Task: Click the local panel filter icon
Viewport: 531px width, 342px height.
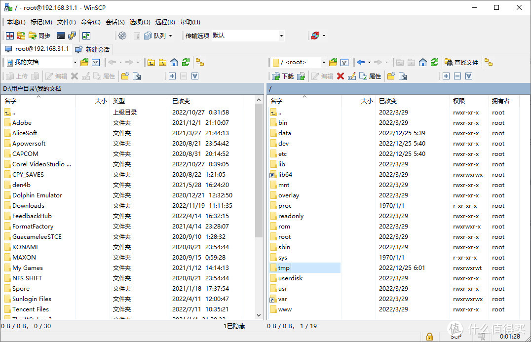Action: point(96,62)
